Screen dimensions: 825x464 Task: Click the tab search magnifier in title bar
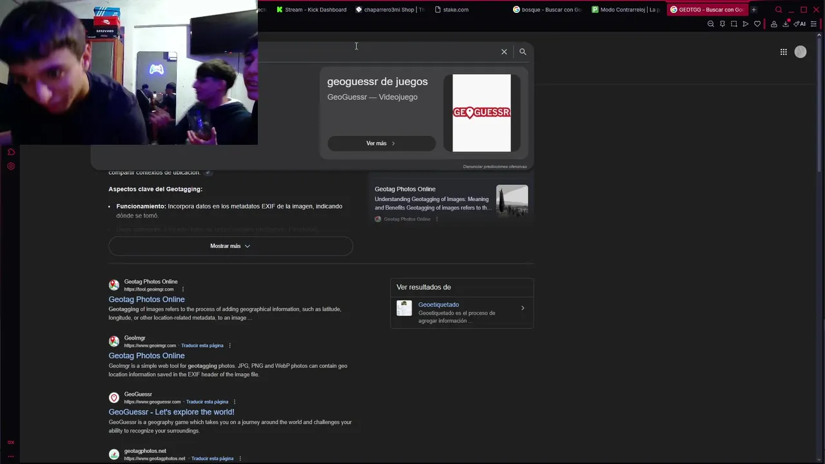click(x=779, y=10)
